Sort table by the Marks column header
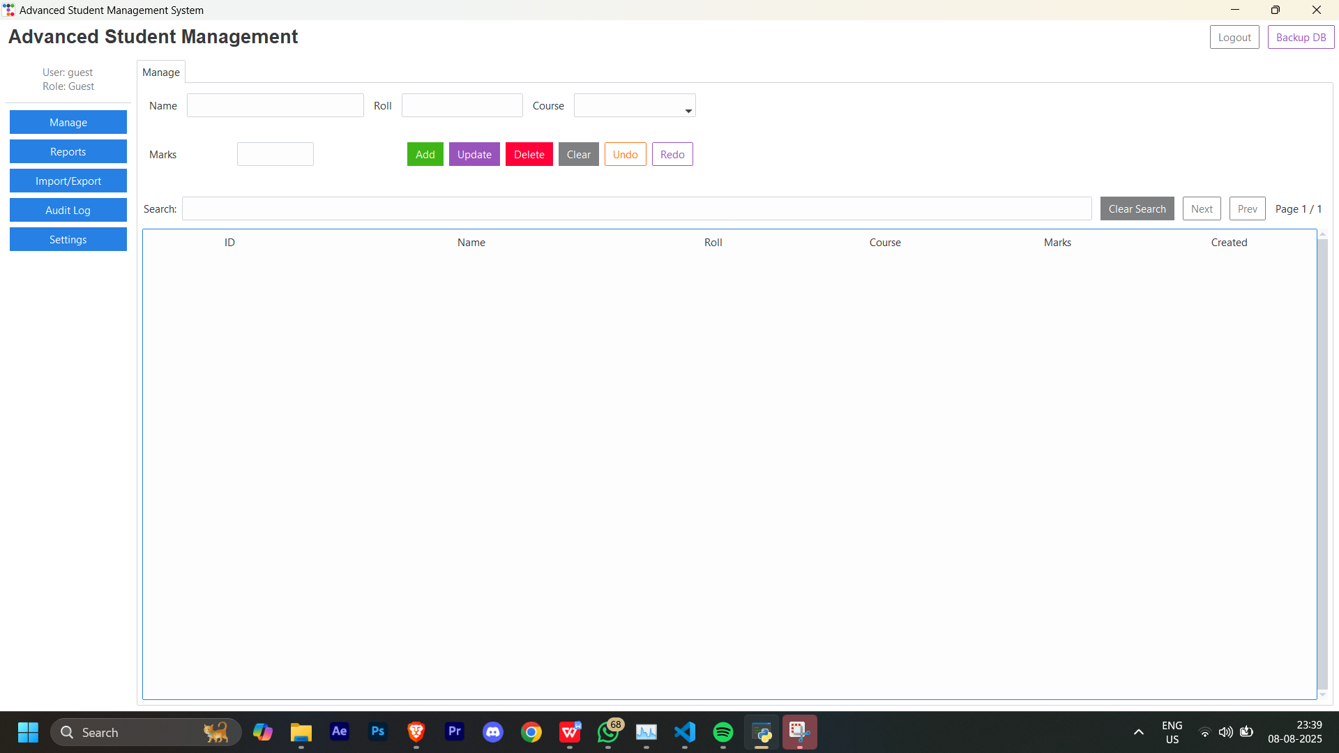Screen dimensions: 1339x753 (1057, 242)
